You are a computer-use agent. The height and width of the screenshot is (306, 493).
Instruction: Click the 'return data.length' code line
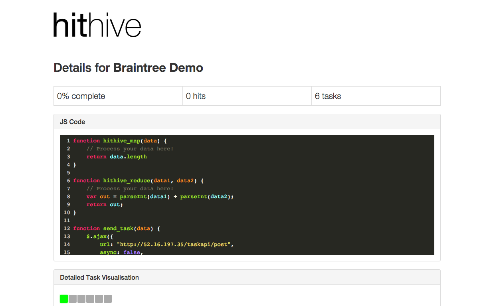coord(117,157)
